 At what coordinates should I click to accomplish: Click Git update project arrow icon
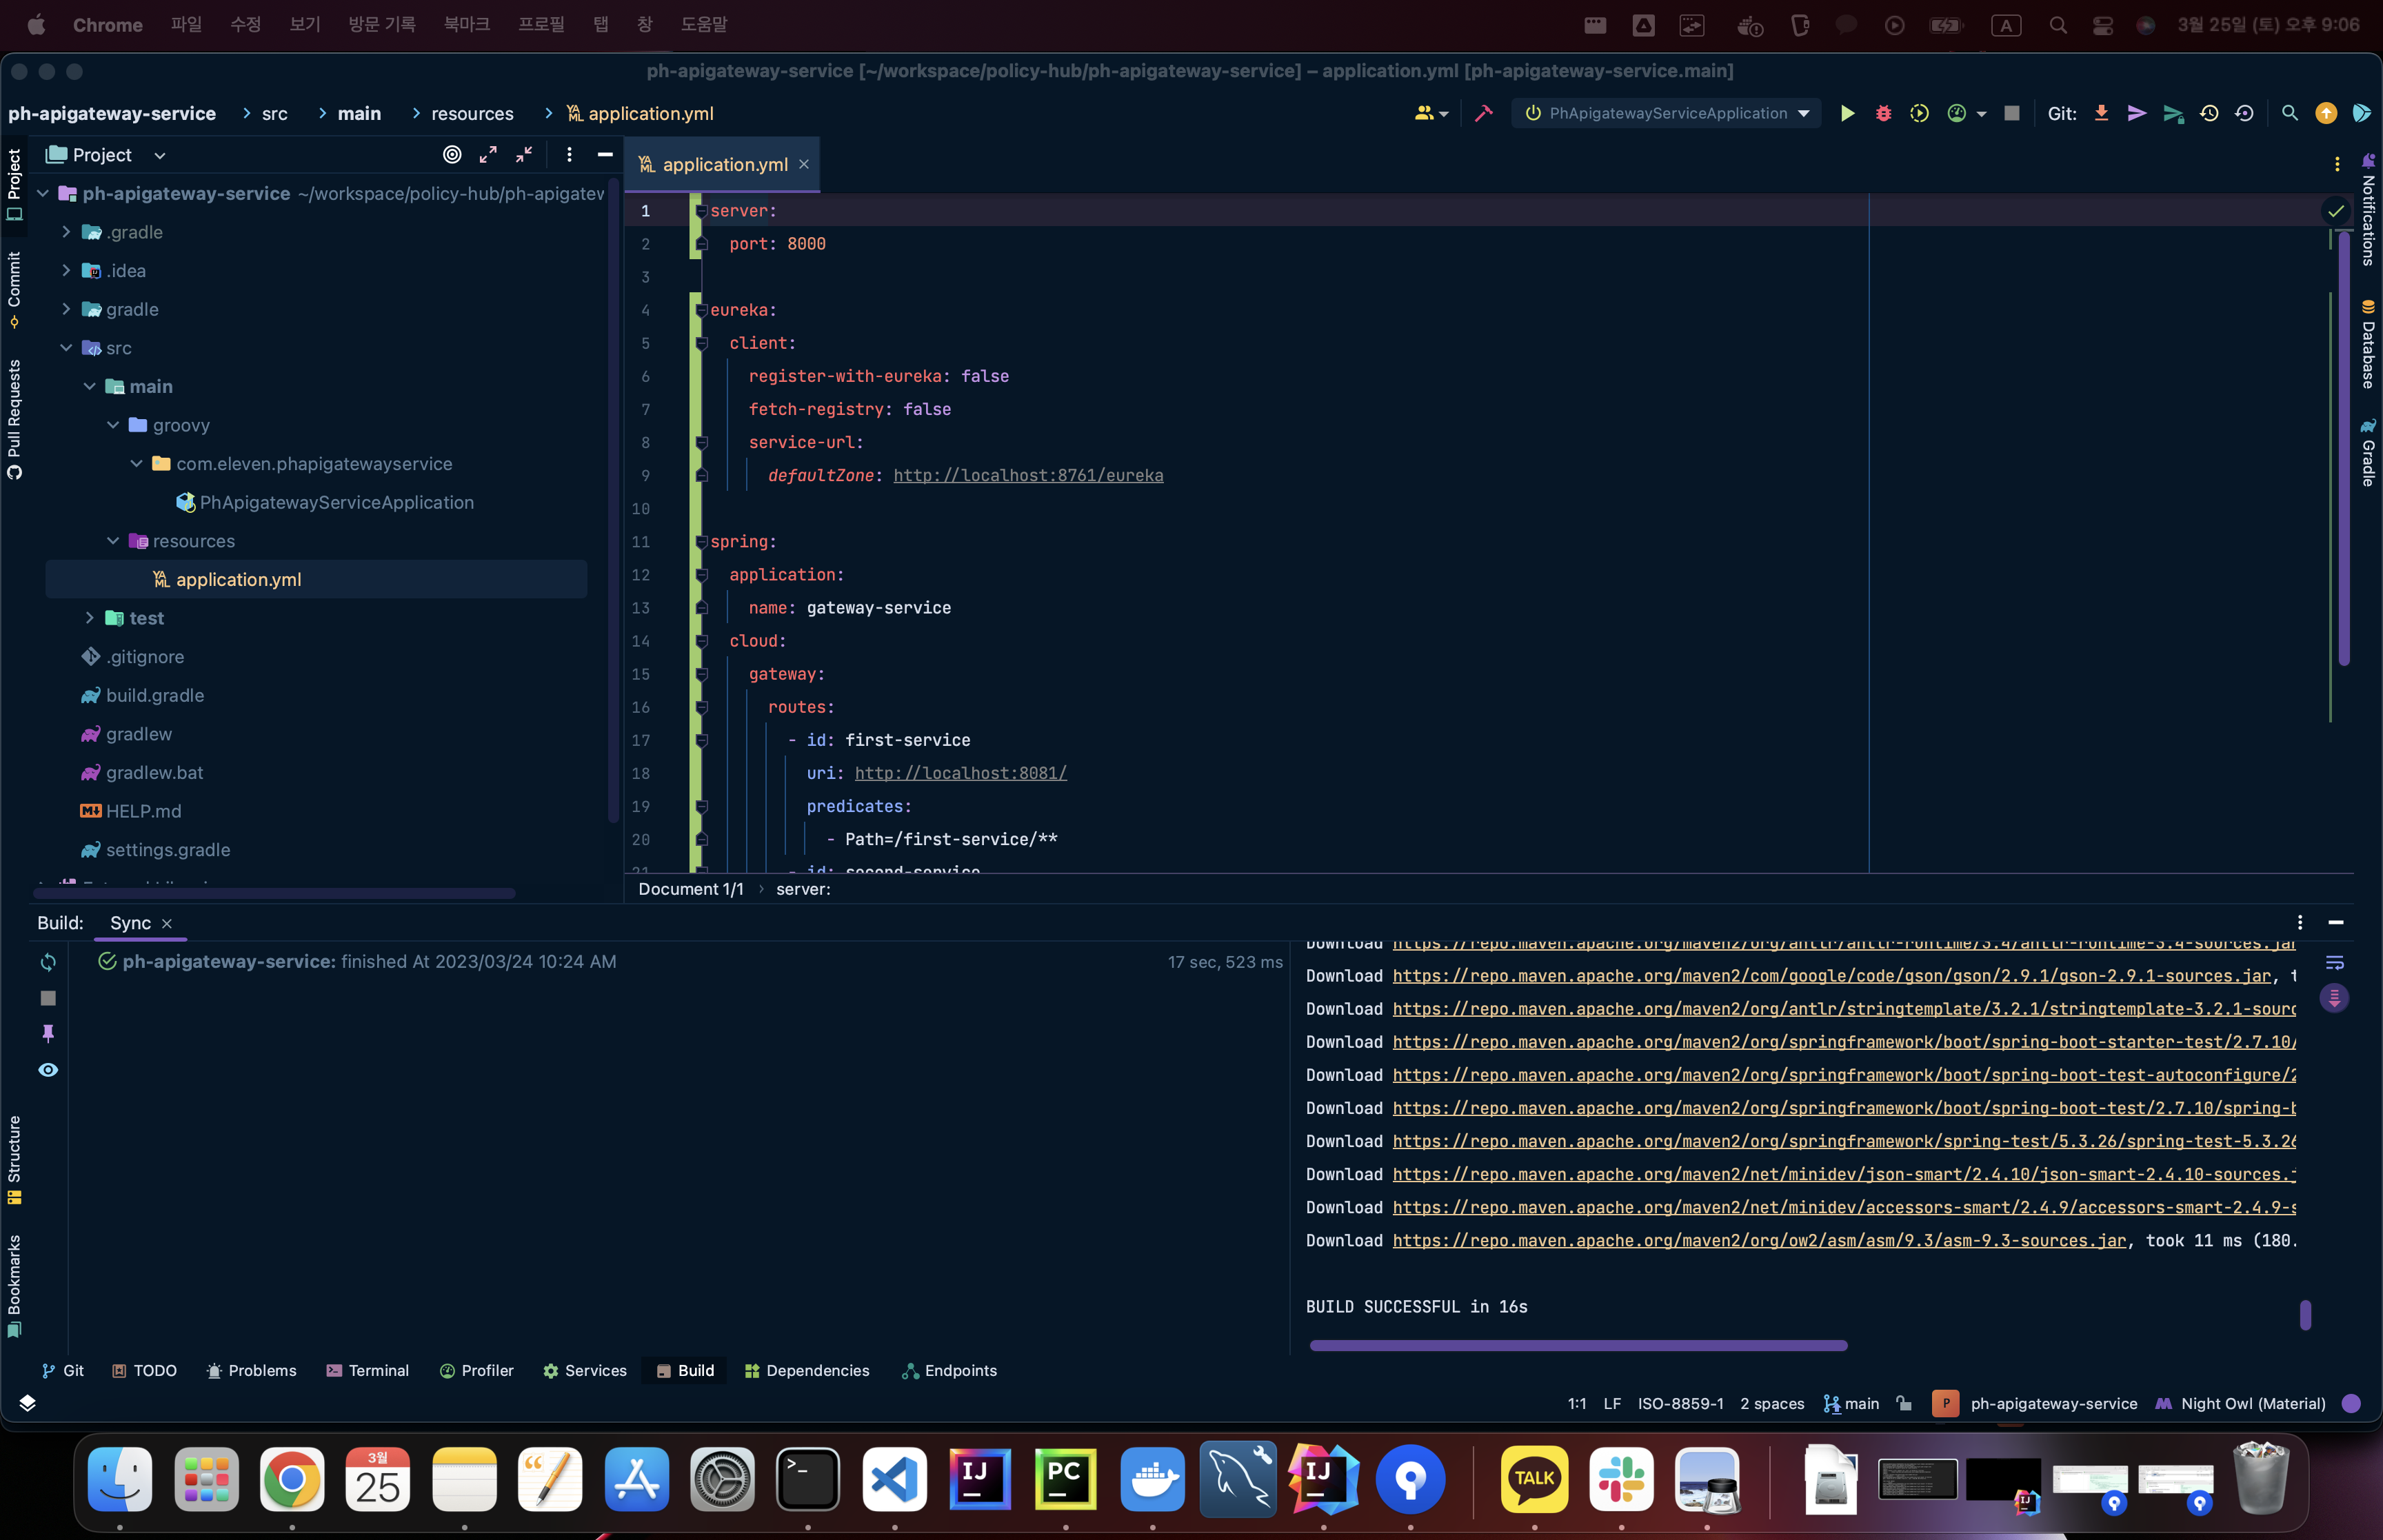2101,113
